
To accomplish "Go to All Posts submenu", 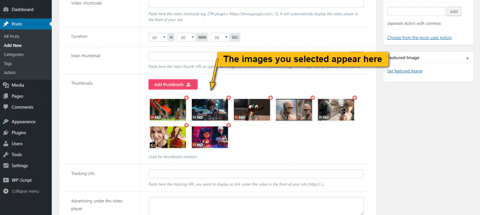I will tap(12, 36).
